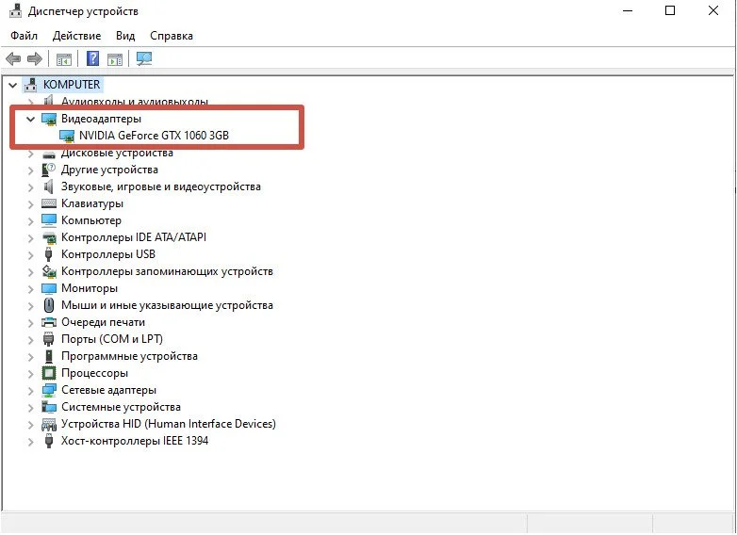Image resolution: width=737 pixels, height=535 pixels.
Task: Expand the Системные устройства category
Action: (30, 408)
